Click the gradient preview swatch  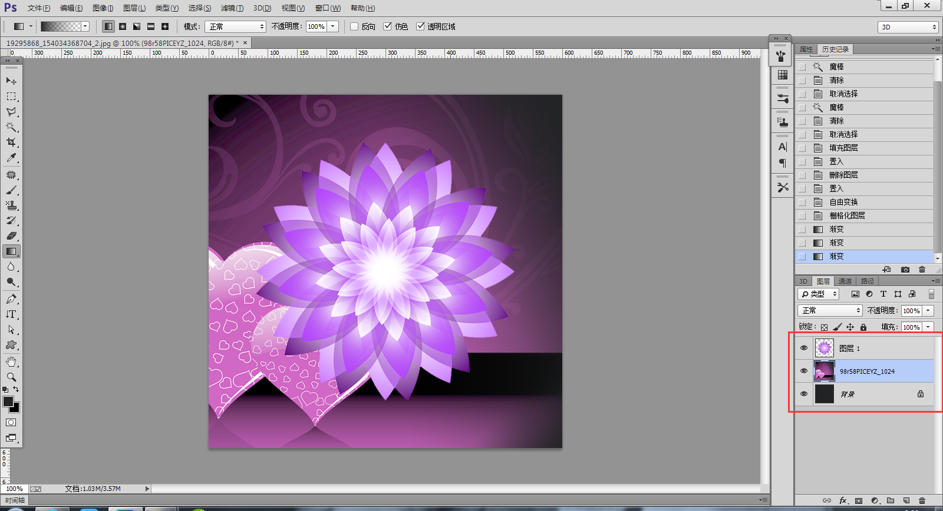coord(61,26)
